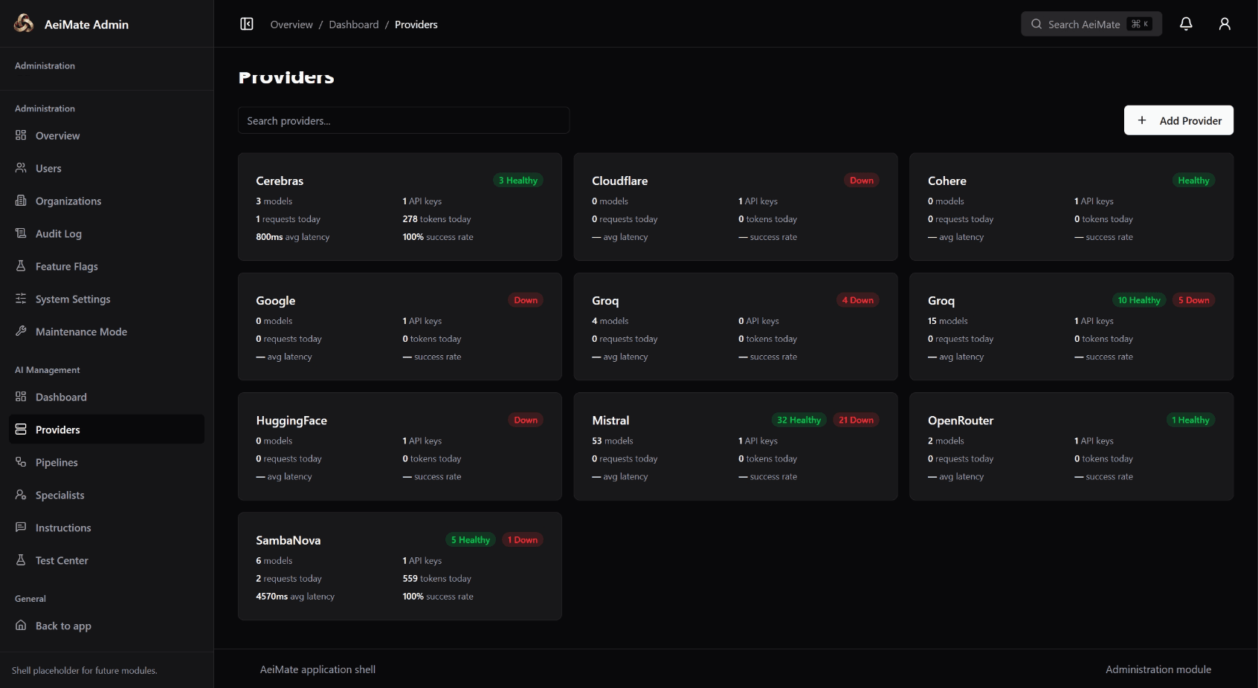The width and height of the screenshot is (1258, 688).
Task: Click the Specialists sidebar icon
Action: click(x=21, y=495)
